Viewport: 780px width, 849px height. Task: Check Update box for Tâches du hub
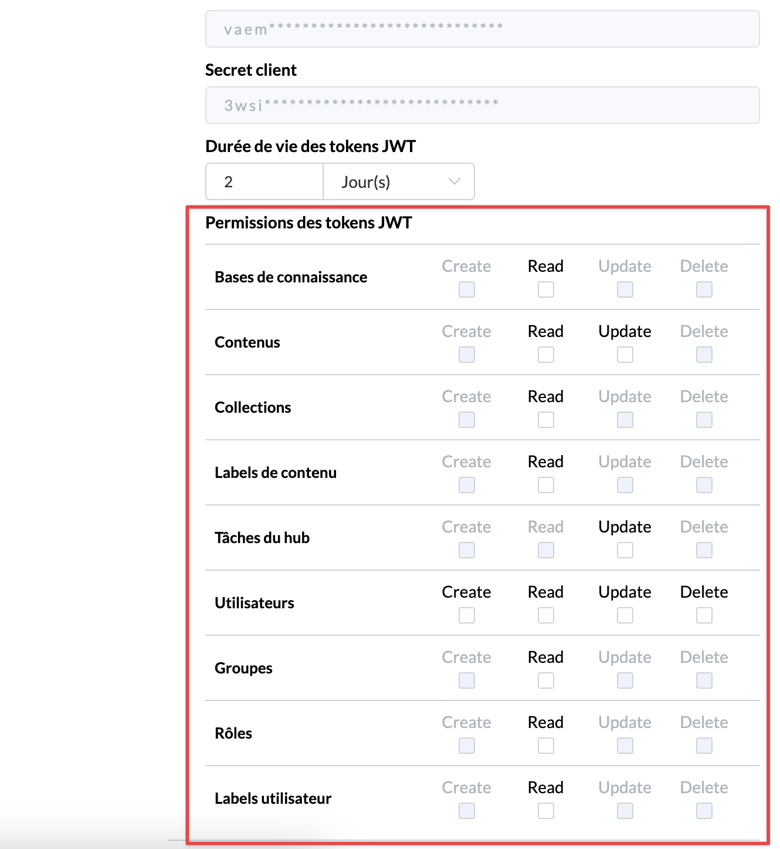point(625,550)
